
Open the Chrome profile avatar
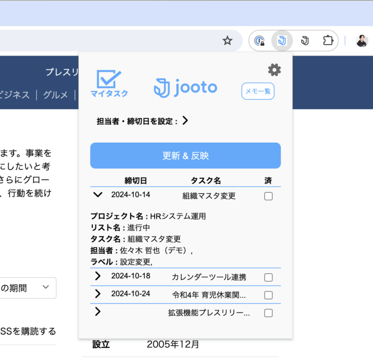point(362,41)
